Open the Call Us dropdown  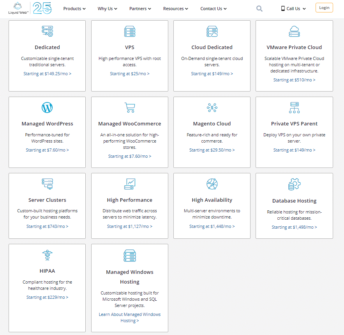(x=293, y=9)
